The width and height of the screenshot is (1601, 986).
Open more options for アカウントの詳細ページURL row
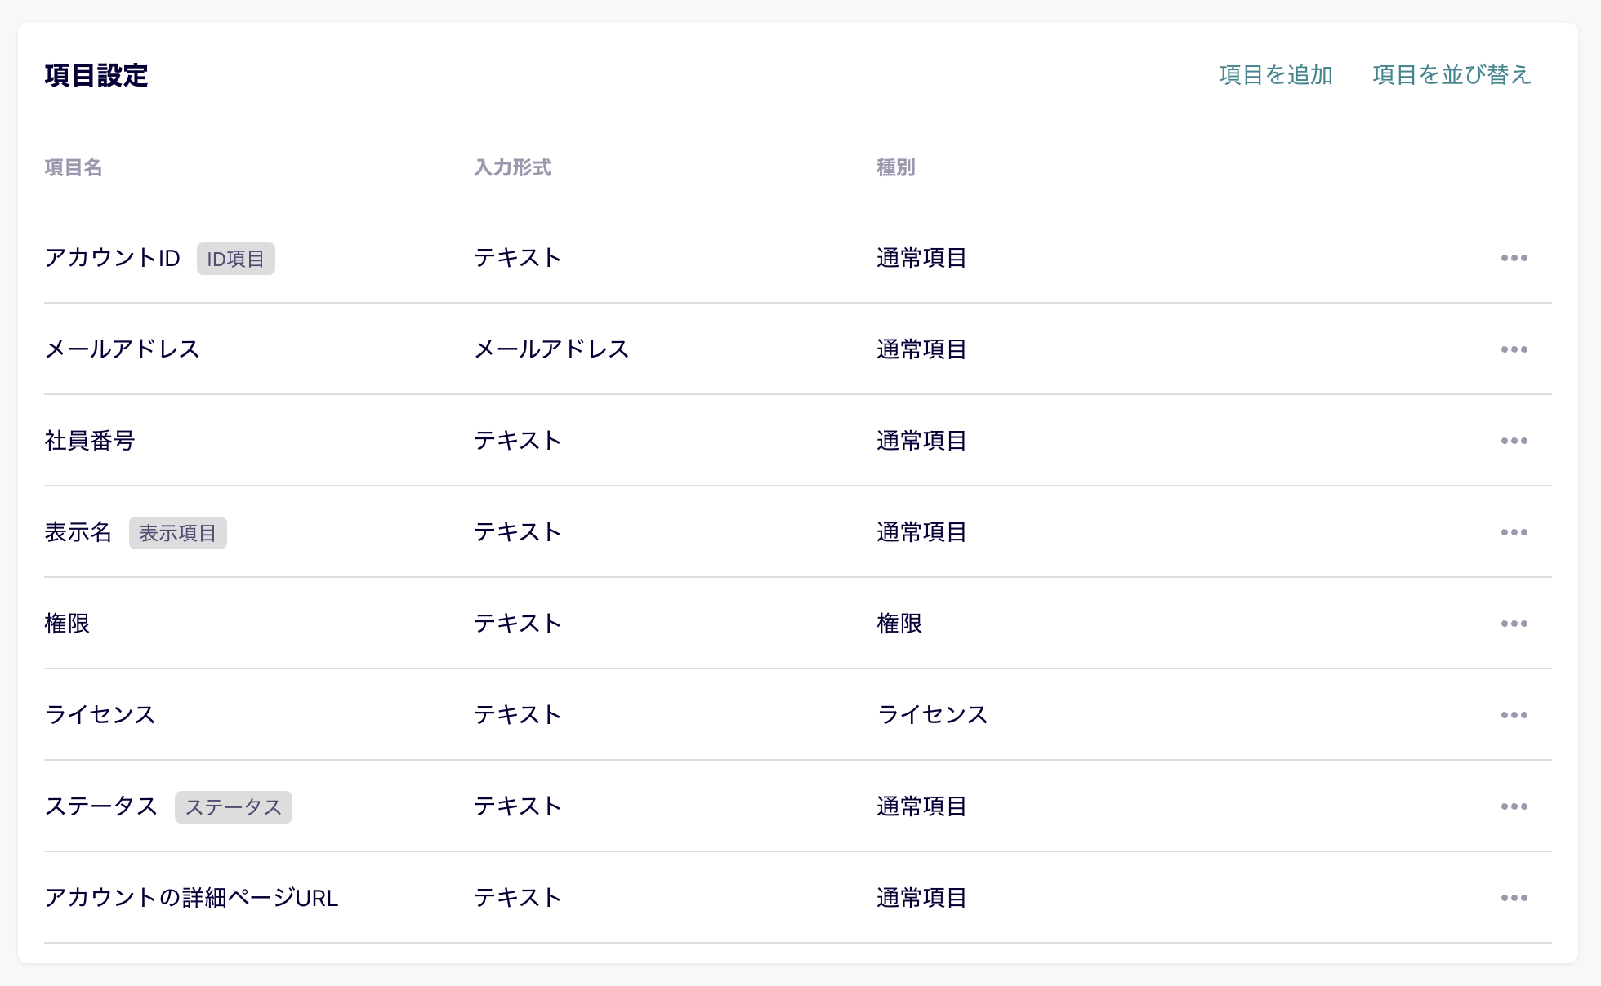(x=1514, y=898)
